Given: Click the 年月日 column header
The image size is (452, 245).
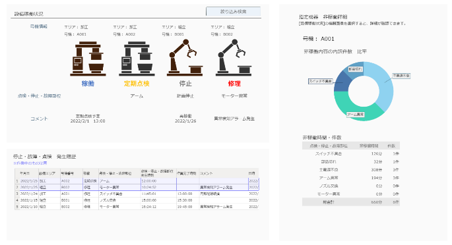Looking at the screenshot, I should click(24, 173).
